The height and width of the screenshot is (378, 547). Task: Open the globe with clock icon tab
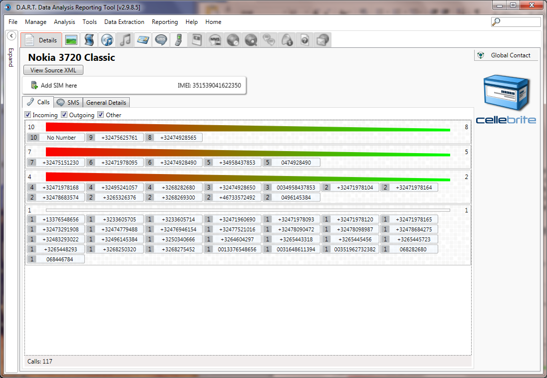tap(233, 40)
